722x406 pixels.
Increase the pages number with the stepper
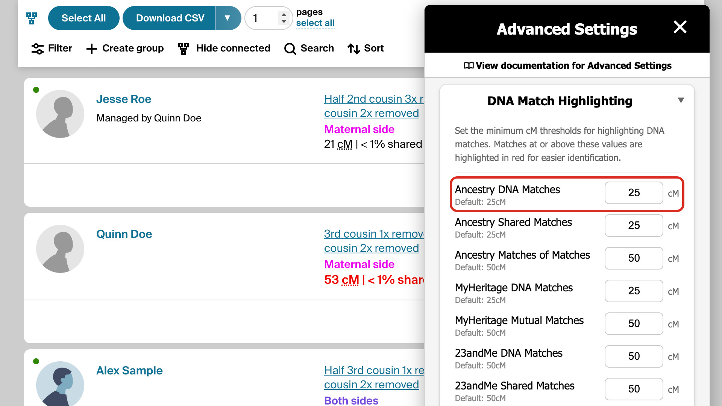[x=284, y=15]
